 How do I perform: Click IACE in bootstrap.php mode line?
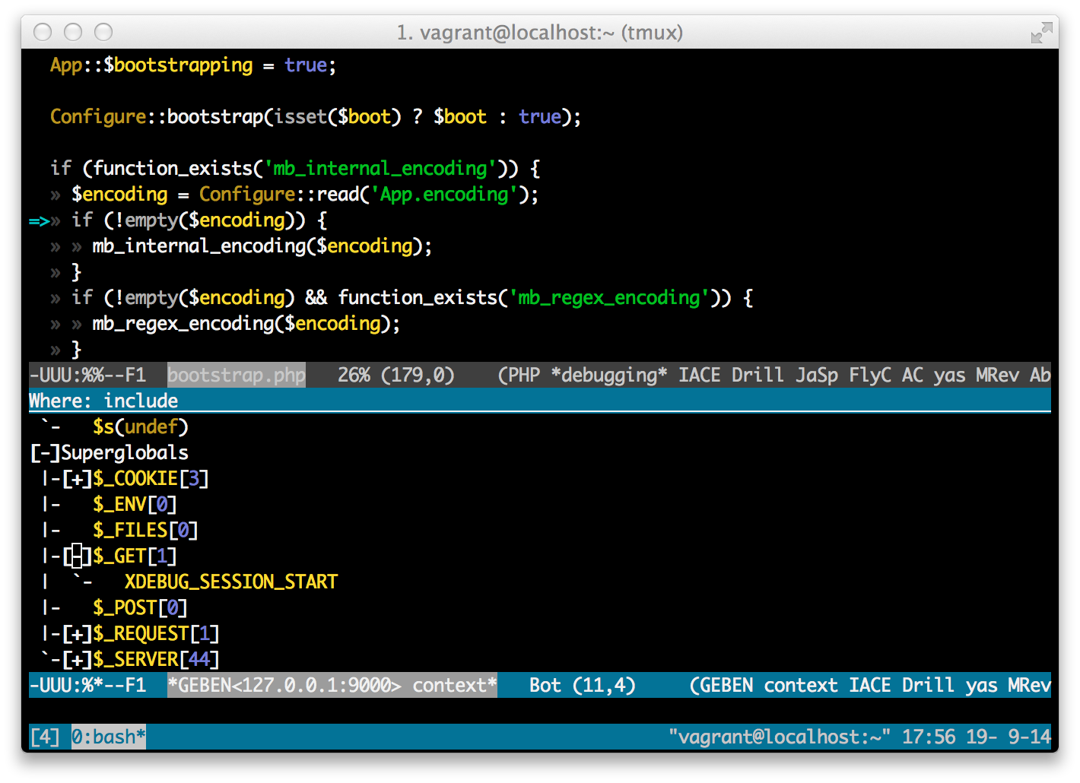click(x=700, y=375)
